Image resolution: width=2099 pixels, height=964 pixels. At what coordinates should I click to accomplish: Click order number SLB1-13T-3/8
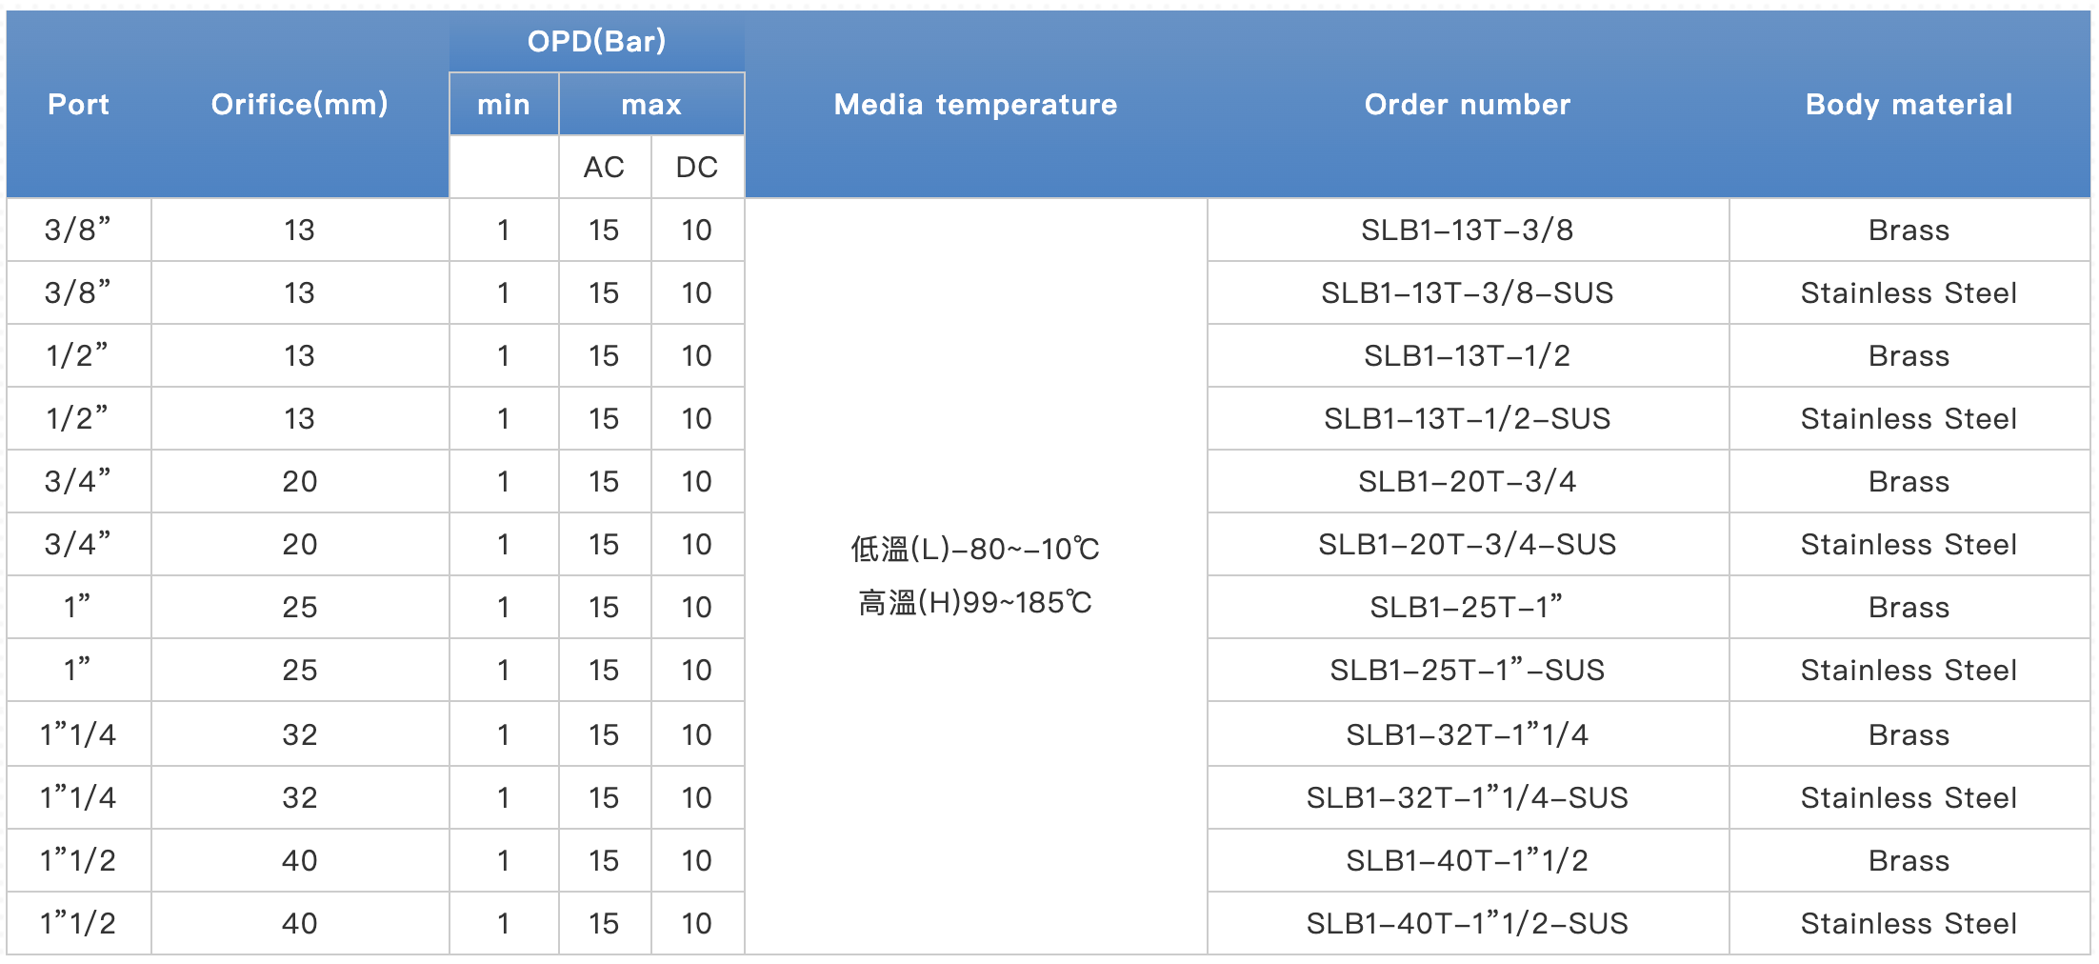click(x=1468, y=231)
